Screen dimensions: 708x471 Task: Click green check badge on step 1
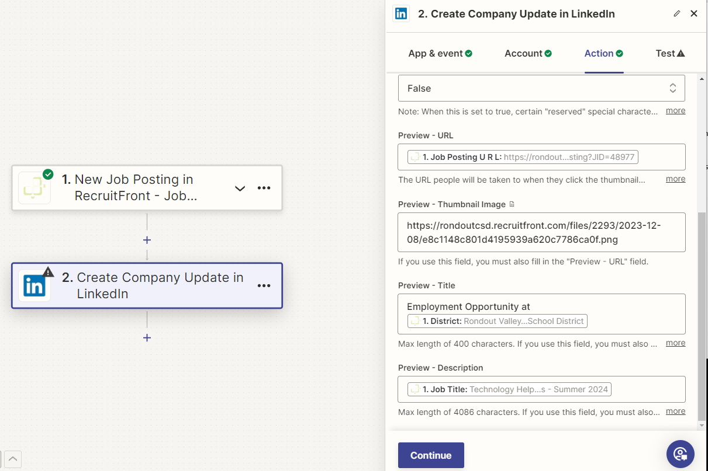[48, 174]
